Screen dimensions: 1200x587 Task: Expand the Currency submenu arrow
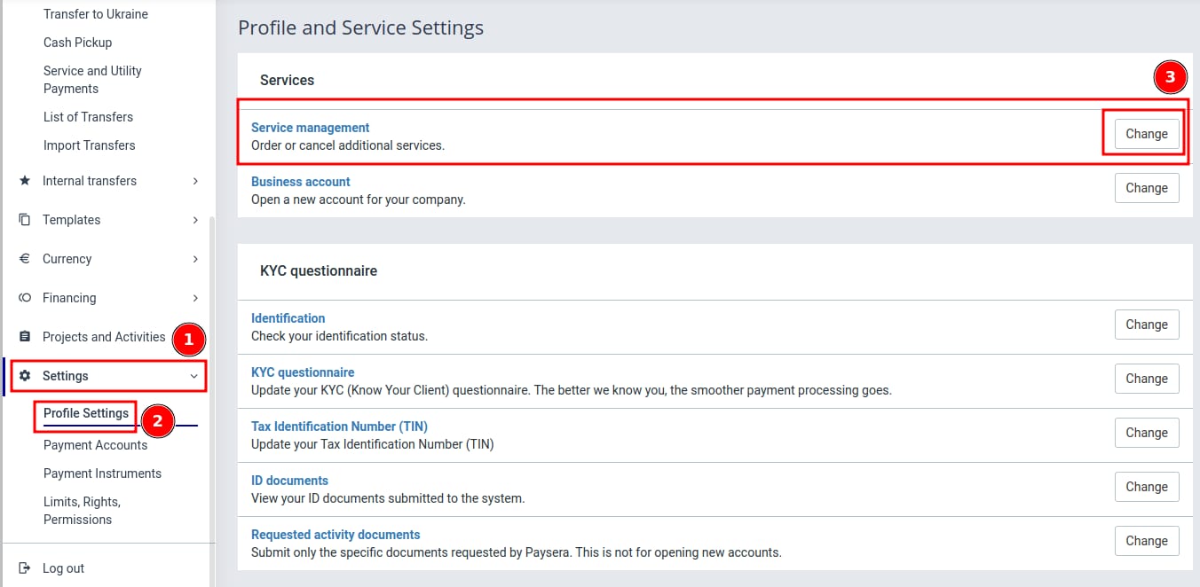pyautogui.click(x=195, y=259)
